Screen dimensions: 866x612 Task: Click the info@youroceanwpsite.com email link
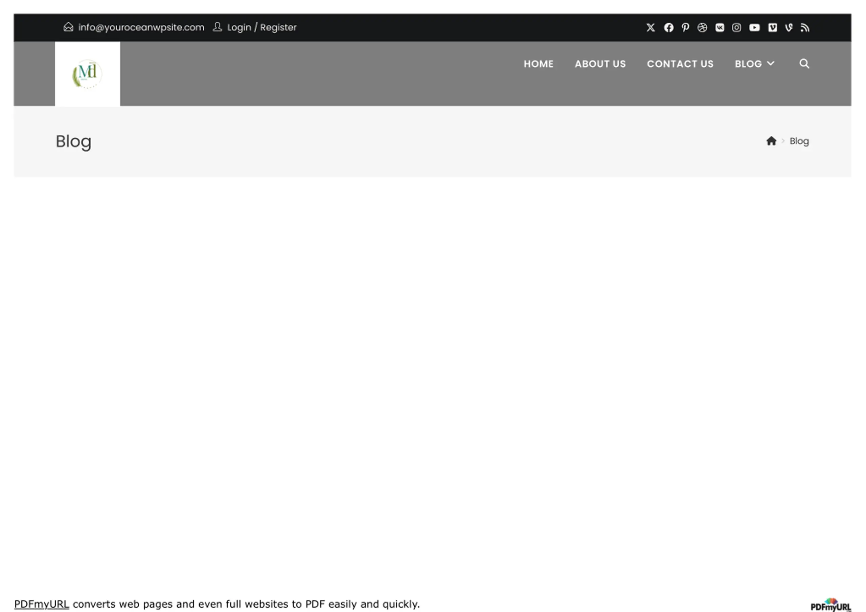[x=141, y=27]
